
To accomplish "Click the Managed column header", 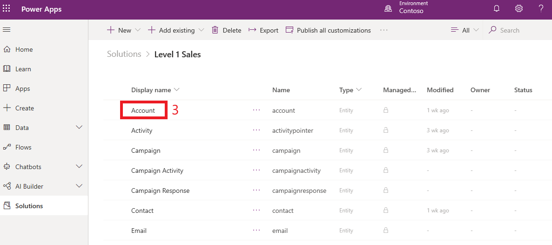I will pos(399,90).
